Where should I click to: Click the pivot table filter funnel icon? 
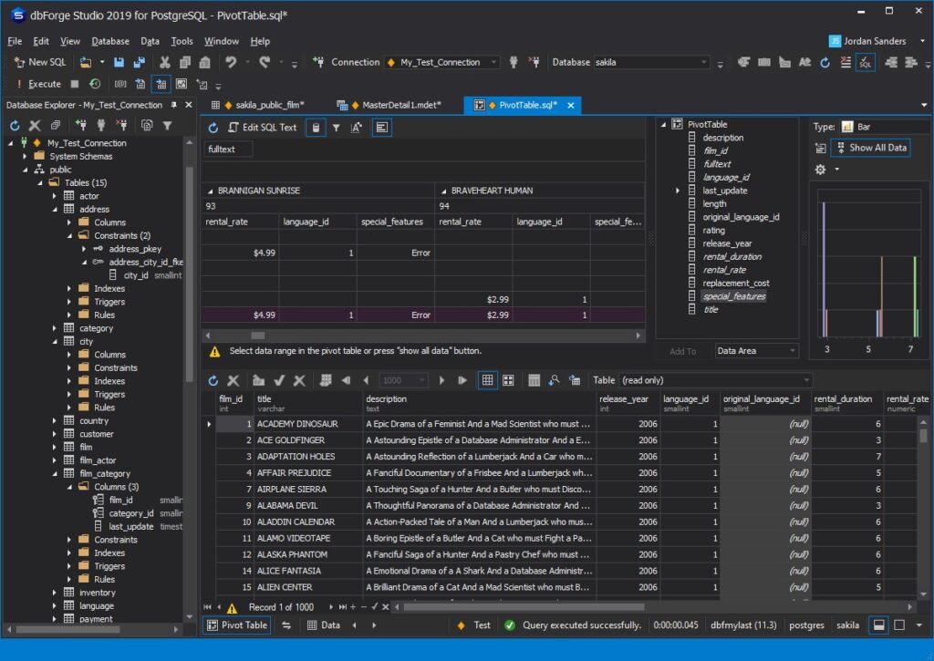[337, 128]
